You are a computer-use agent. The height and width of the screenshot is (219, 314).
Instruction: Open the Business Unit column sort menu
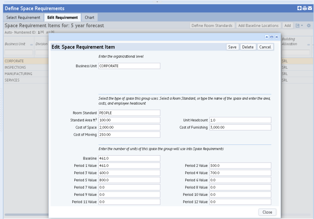point(32,44)
